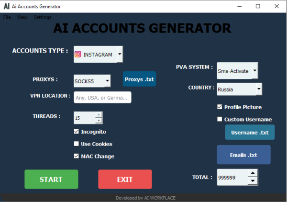Viewport: 287px width, 202px height.
Task: Uncheck the Profile Picture checkbox
Action: 220,107
